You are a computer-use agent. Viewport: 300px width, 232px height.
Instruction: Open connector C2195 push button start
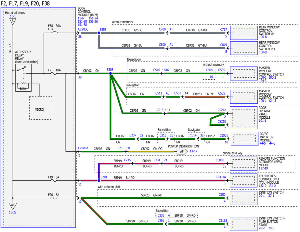[222, 220]
